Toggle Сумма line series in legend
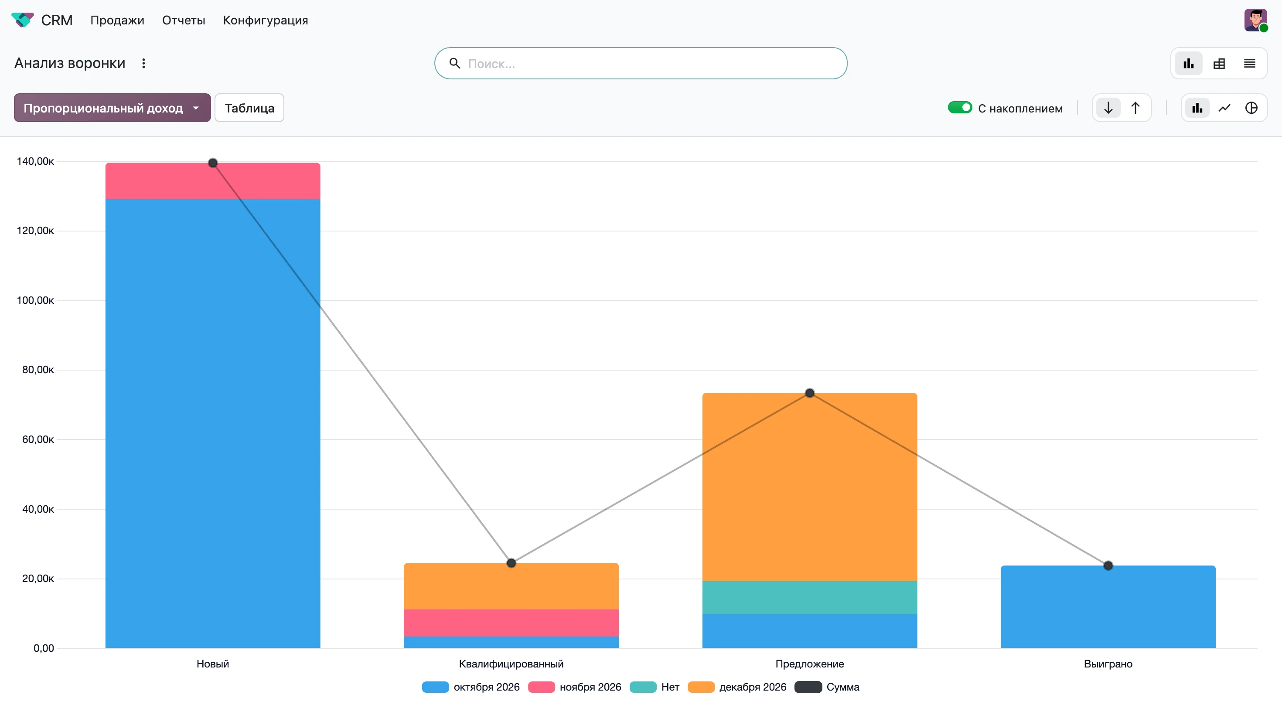 click(x=827, y=687)
